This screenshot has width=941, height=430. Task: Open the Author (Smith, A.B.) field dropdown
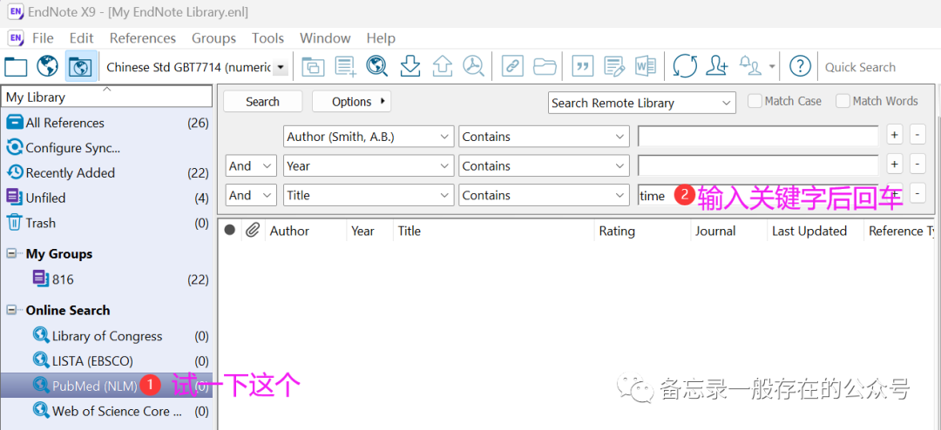369,137
